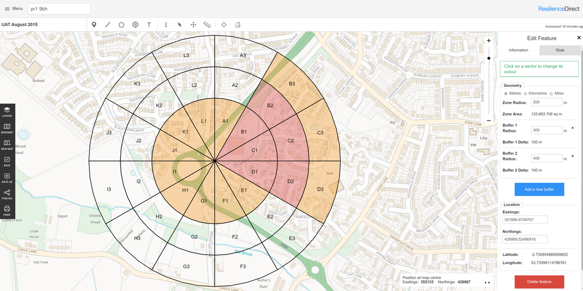Open the hamburger Menu
Image resolution: width=583 pixels, height=291 pixels.
[14, 9]
